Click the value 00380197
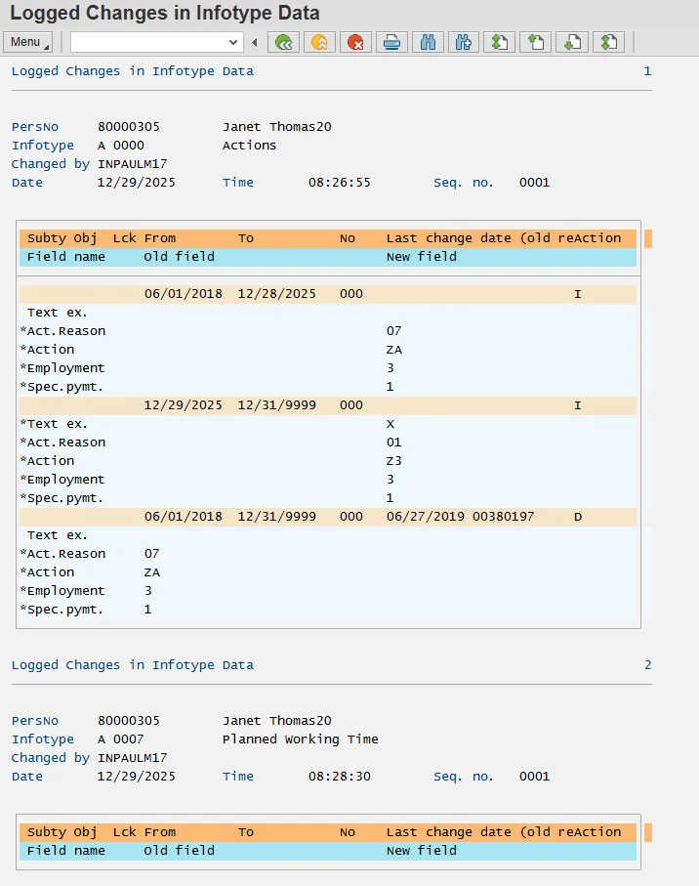Screen dimensions: 699x886 click(503, 517)
